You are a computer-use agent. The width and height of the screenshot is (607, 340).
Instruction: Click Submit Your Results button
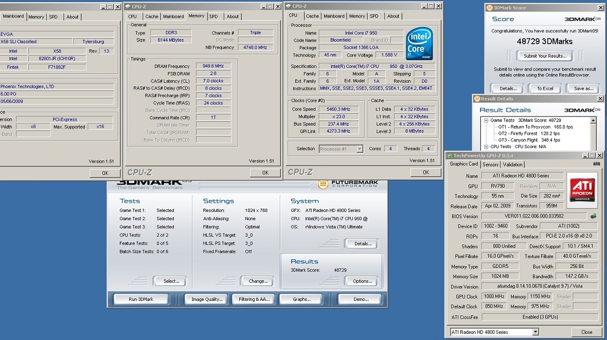click(545, 56)
